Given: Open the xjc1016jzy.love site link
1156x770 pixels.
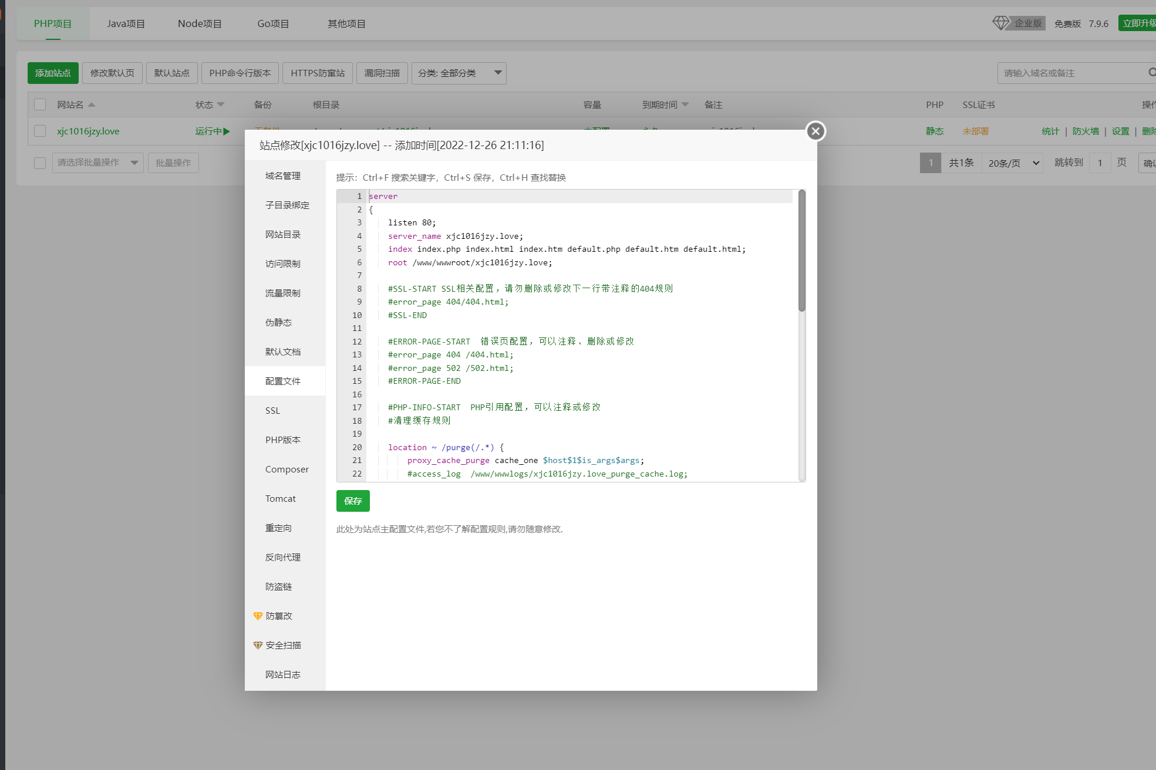Looking at the screenshot, I should (x=88, y=131).
